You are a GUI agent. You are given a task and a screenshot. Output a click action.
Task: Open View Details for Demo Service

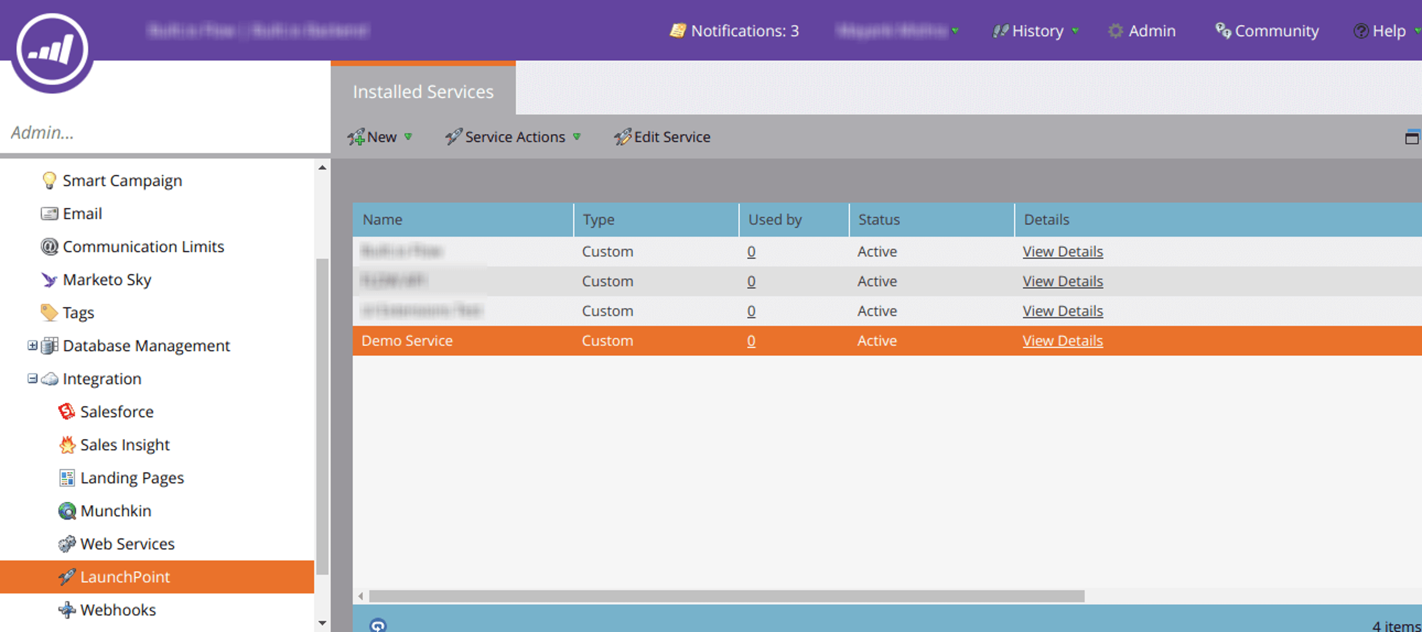pos(1063,341)
